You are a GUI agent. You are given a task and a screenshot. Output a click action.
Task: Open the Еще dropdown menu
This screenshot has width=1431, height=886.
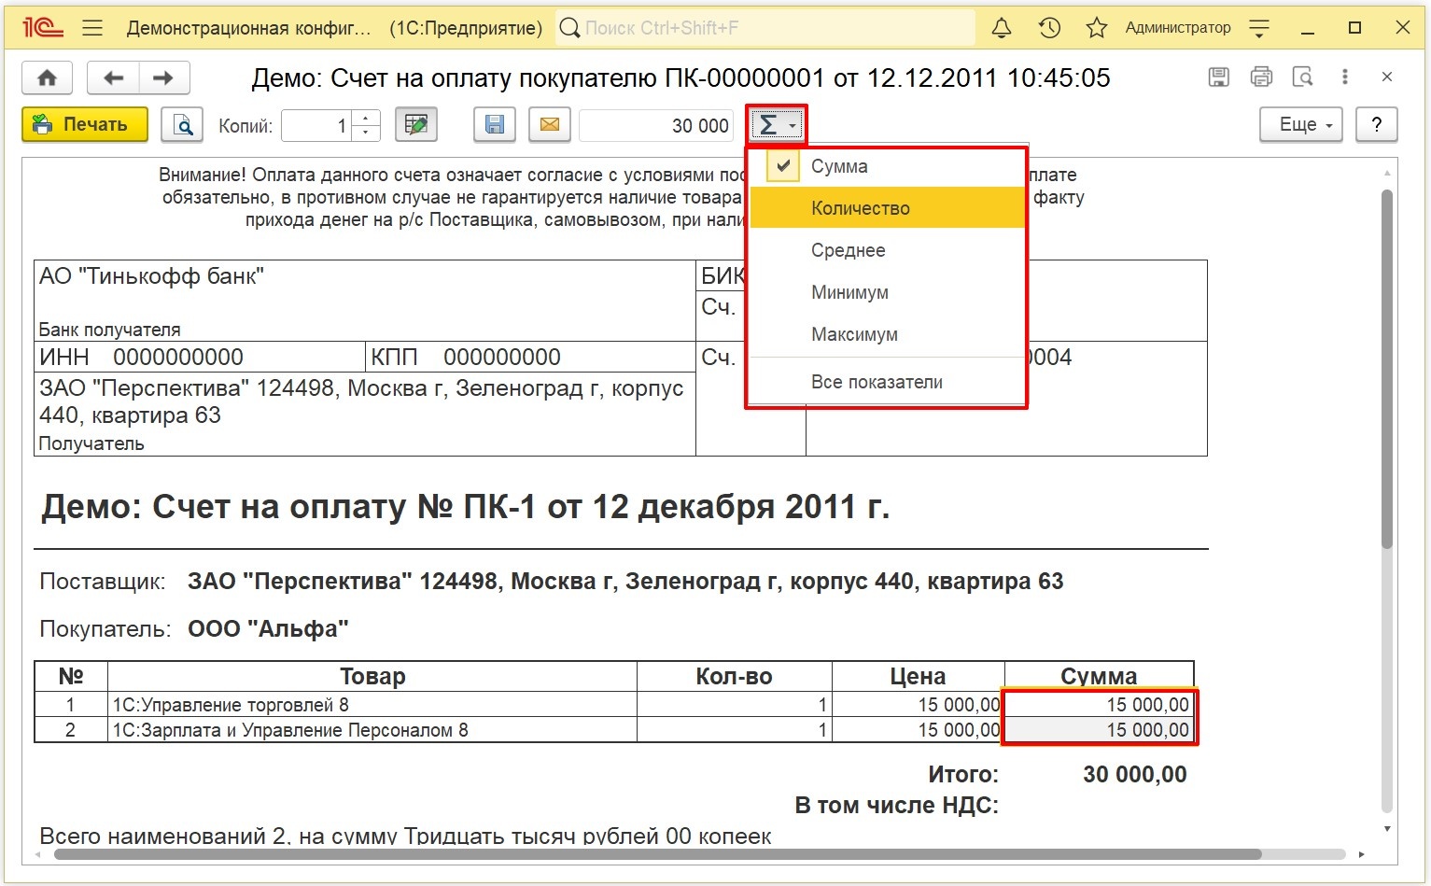point(1301,124)
